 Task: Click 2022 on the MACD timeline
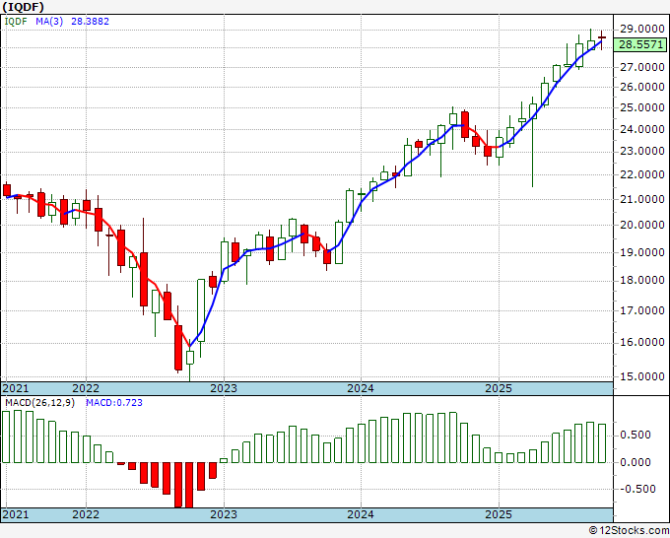coord(86,514)
